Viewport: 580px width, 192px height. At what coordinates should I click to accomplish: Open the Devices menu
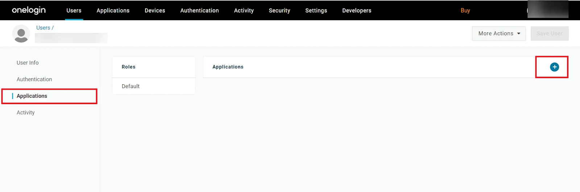(x=155, y=10)
